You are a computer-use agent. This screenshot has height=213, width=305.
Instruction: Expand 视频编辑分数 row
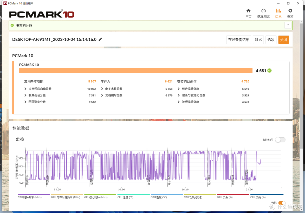tap(179, 102)
